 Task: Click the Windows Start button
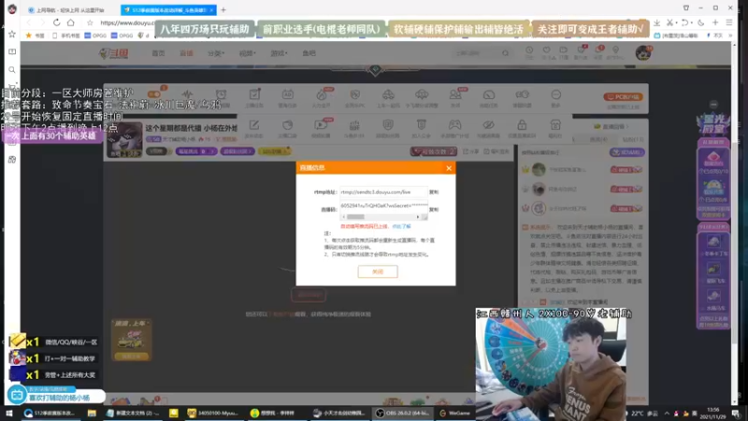click(x=9, y=413)
